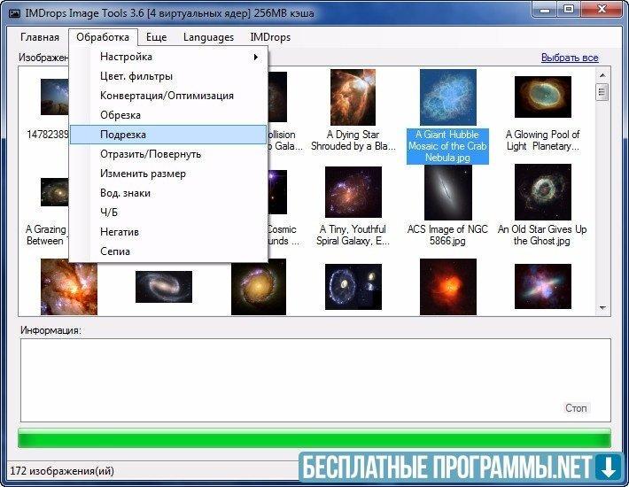Screen dimensions: 629x487
Task: Select A Glowing Pool of Light thumbnail
Action: (x=543, y=97)
